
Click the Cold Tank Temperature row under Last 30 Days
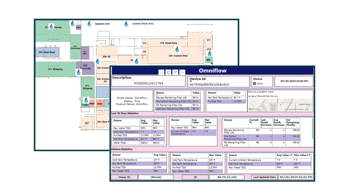point(138,132)
